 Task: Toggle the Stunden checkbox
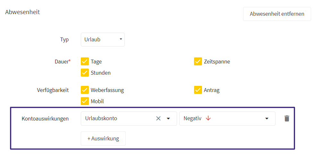click(85, 73)
